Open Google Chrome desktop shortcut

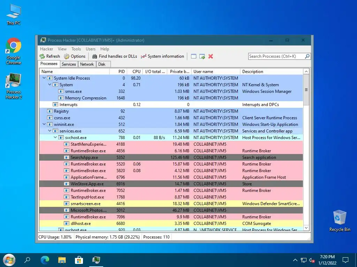14,51
